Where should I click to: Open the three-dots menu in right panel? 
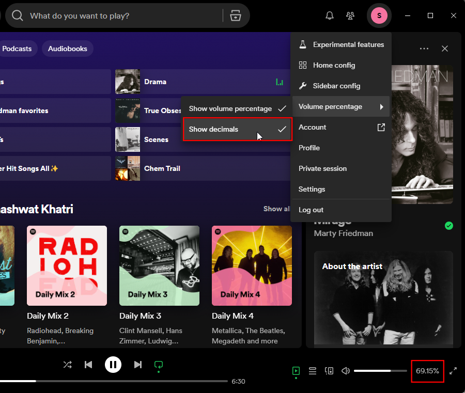(424, 49)
